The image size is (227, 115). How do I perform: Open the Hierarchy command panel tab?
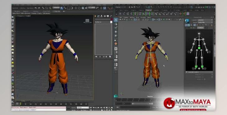(x=102, y=16)
